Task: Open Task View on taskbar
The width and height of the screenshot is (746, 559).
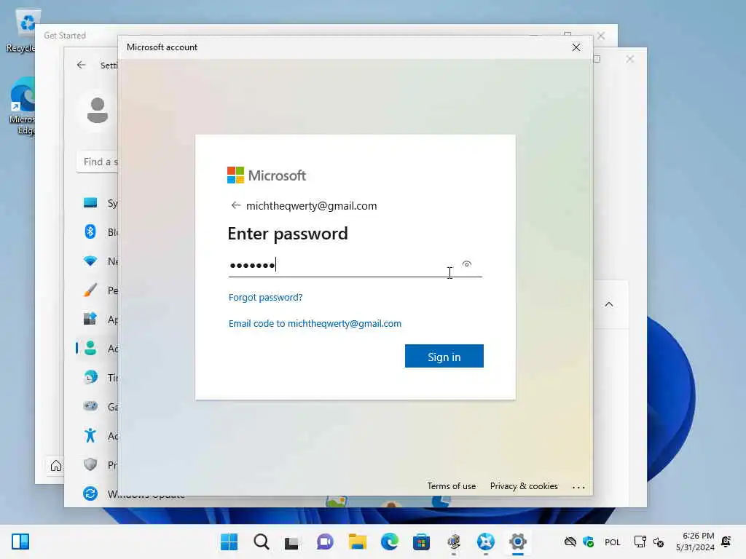Action: pyautogui.click(x=291, y=542)
